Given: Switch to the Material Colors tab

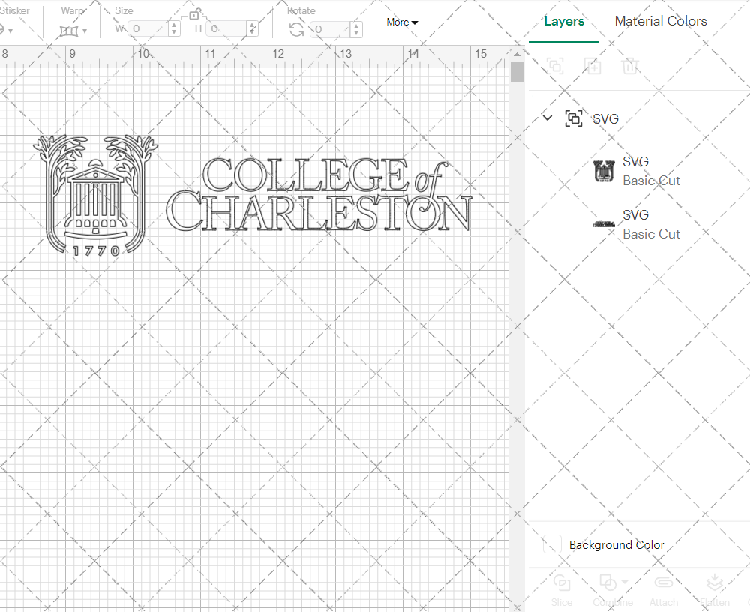Looking at the screenshot, I should 661,21.
